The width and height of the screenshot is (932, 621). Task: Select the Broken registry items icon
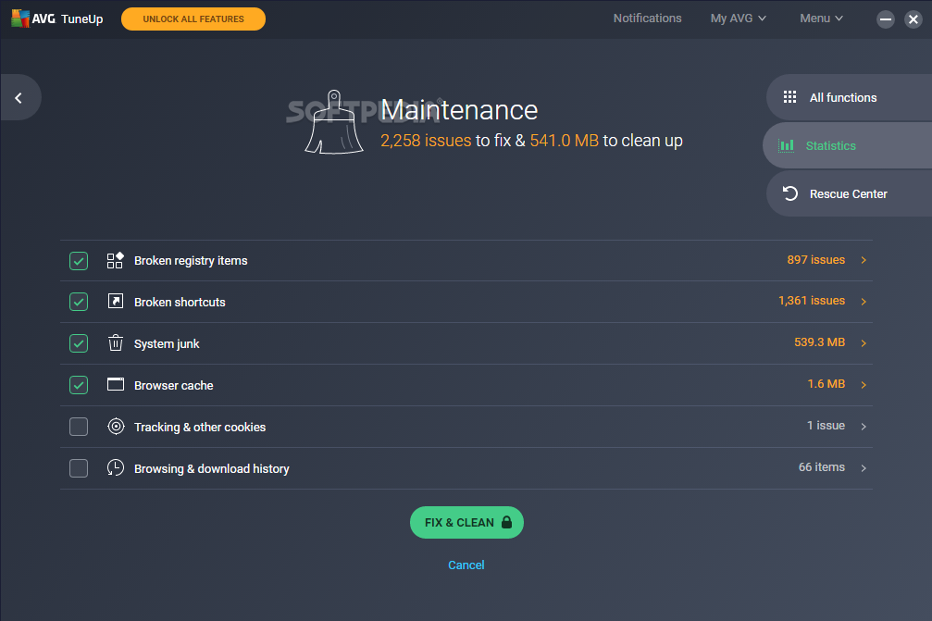pos(115,260)
